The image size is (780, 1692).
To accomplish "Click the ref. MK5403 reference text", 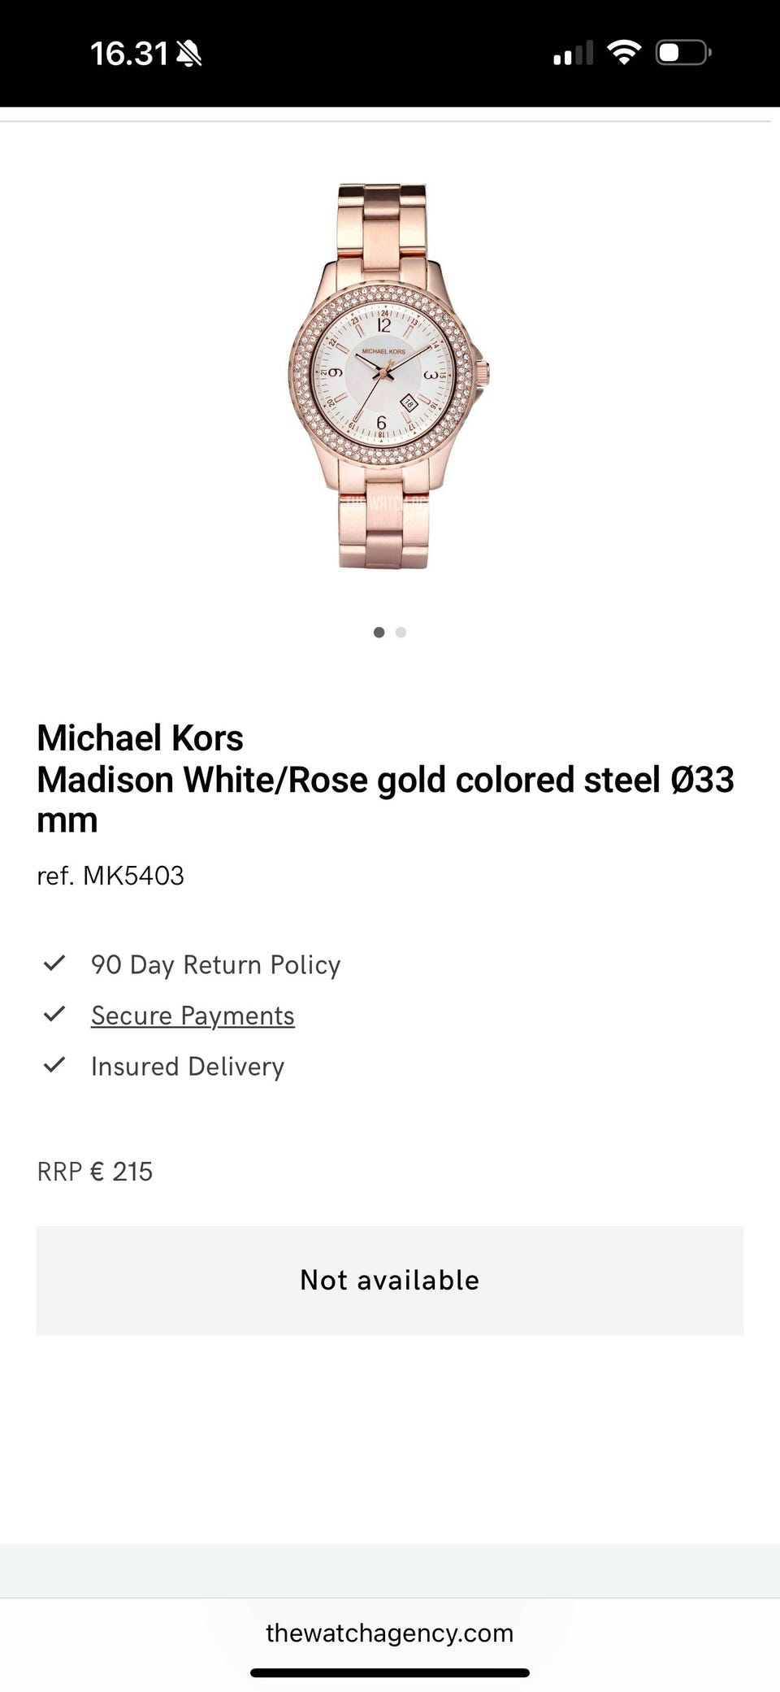I will click(110, 876).
